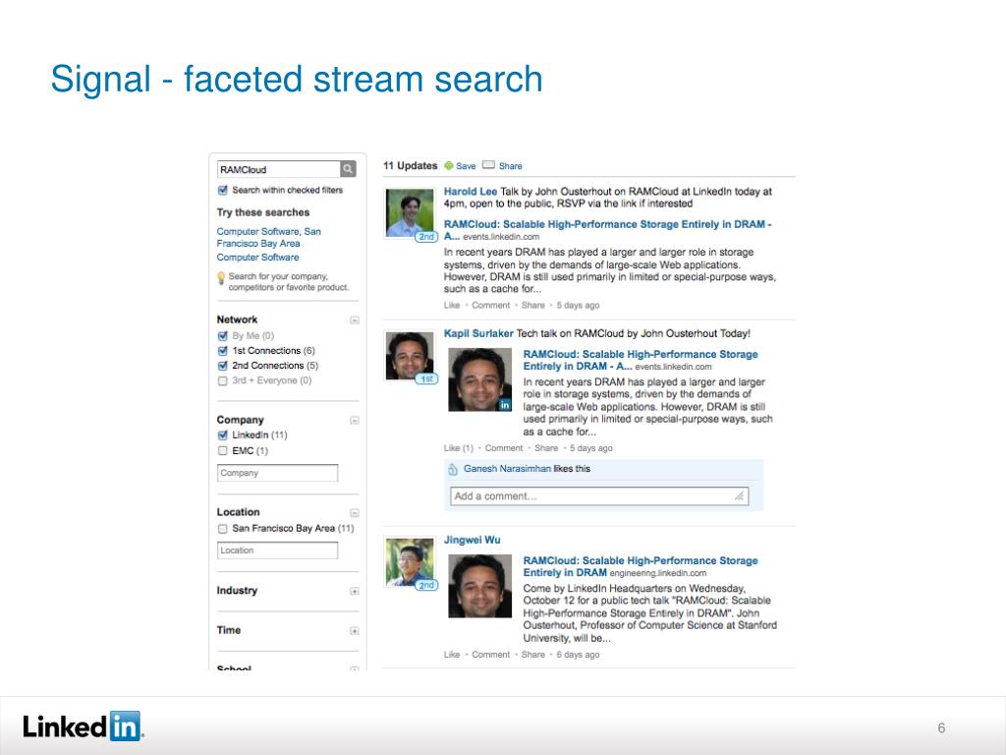The height and width of the screenshot is (755, 1006).
Task: Uncheck the By Me network filter
Action: 223,336
